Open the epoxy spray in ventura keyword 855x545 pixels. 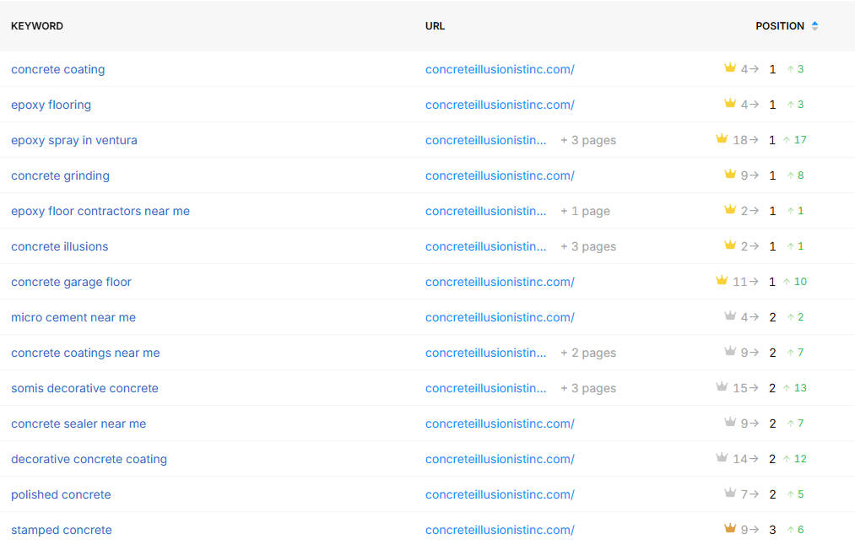[74, 140]
